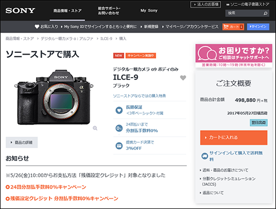Image resolution: width=276 pixels, height=209 pixels.
Task: Click the magnifier search icon
Action: coord(266,13)
